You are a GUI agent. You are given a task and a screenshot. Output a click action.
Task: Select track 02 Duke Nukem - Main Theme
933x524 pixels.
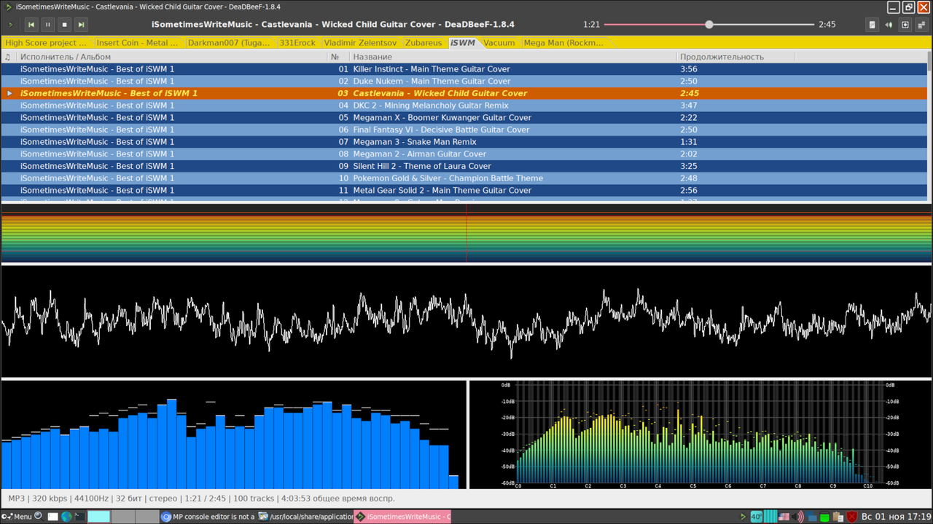pyautogui.click(x=464, y=82)
